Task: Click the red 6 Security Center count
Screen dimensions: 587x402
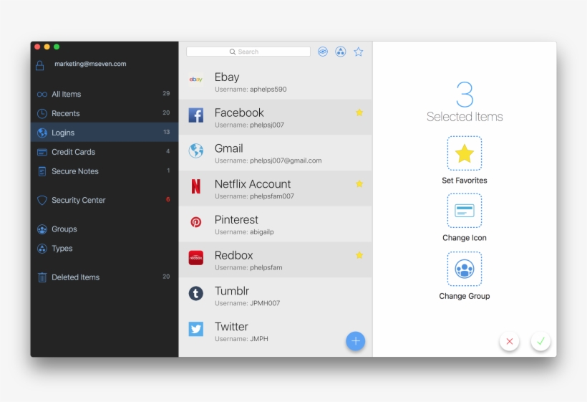Action: [x=168, y=199]
